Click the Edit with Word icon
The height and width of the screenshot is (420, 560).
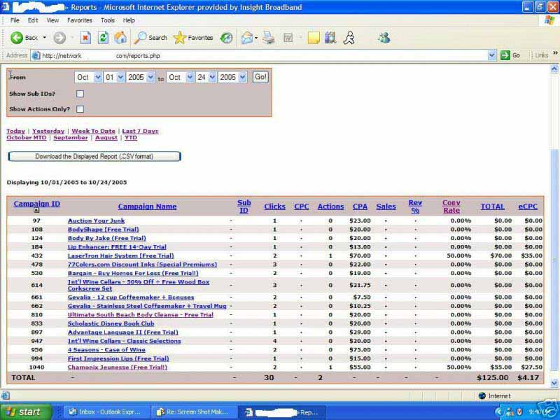click(x=288, y=38)
